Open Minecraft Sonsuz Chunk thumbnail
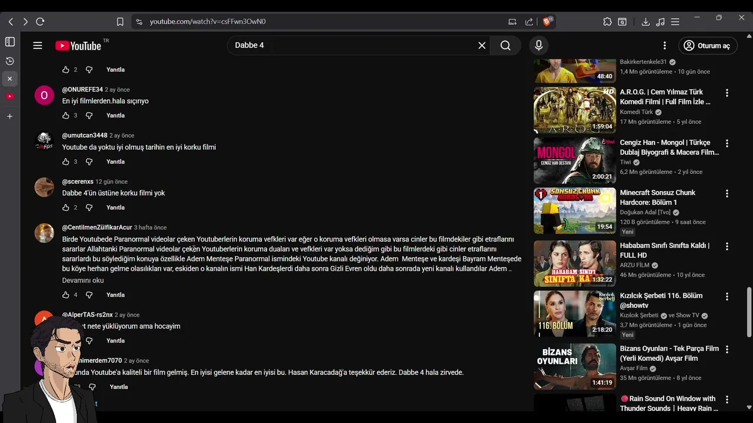 coord(575,211)
